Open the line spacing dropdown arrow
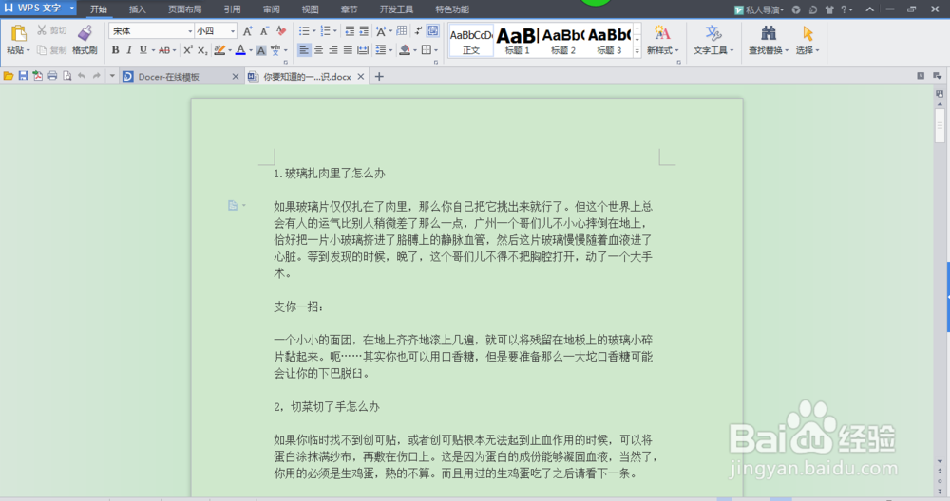This screenshot has height=501, width=950. [390, 50]
